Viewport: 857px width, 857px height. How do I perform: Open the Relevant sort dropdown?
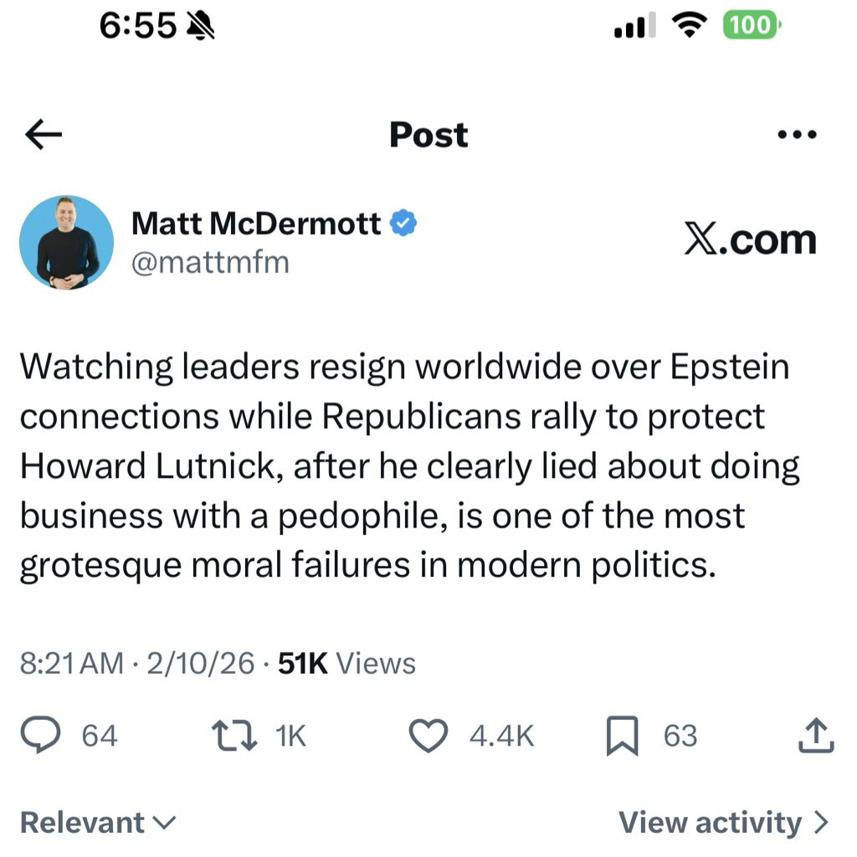98,822
